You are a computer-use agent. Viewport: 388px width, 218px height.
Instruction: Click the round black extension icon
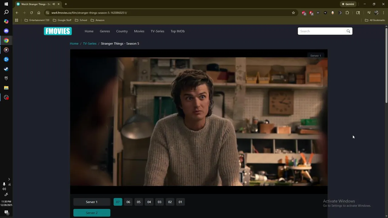point(325,13)
